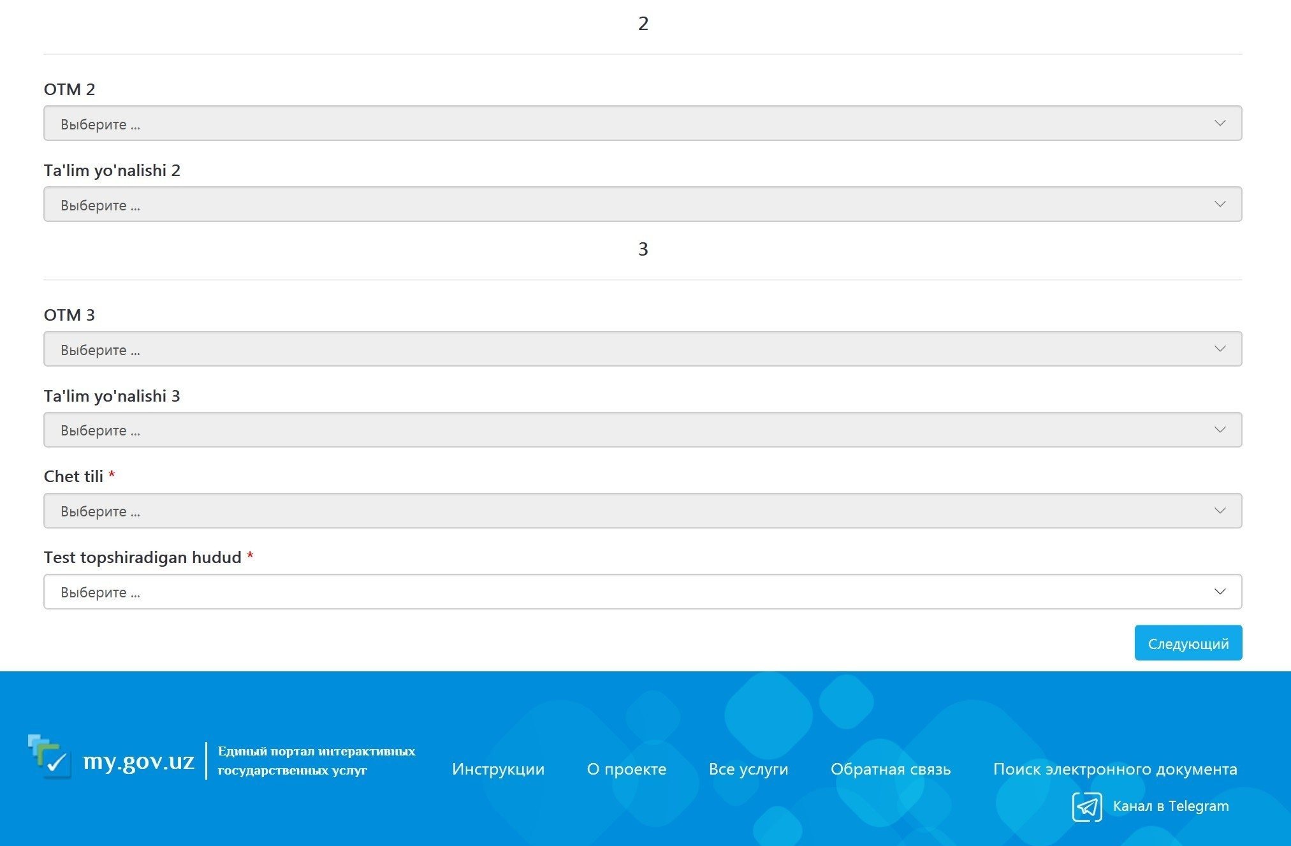
Task: Open the Инструкции footer link
Action: click(498, 769)
